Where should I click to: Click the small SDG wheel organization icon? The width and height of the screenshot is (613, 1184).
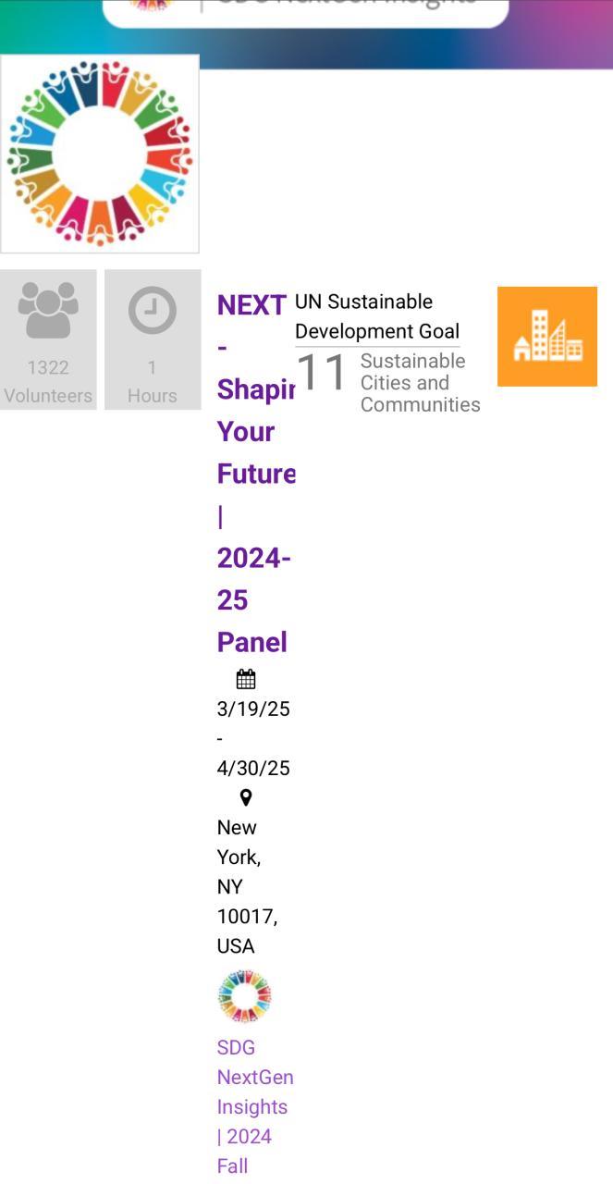tap(244, 996)
